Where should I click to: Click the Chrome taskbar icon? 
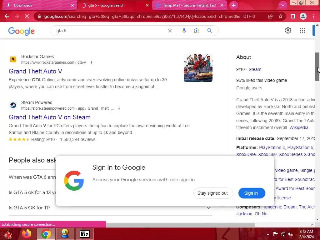coord(46,234)
